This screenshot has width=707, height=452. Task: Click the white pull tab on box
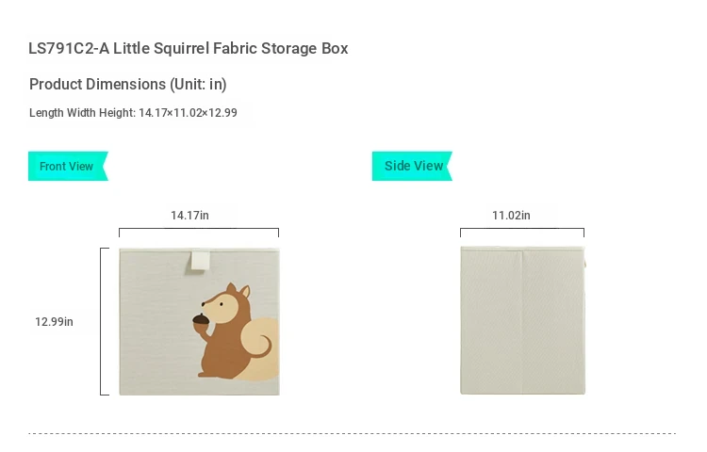(x=200, y=262)
